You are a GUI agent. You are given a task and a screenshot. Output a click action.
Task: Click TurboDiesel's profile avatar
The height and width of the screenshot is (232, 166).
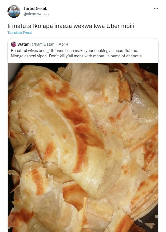click(14, 11)
